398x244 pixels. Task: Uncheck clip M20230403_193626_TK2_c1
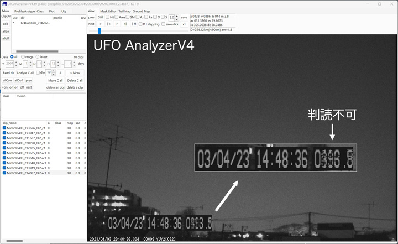coord(4,128)
